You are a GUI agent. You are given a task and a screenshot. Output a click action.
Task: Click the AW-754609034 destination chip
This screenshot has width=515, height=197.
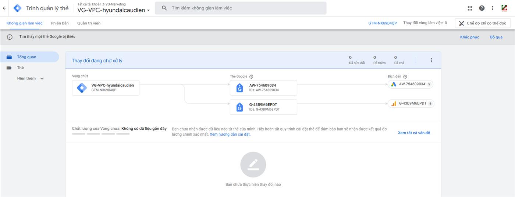click(411, 84)
